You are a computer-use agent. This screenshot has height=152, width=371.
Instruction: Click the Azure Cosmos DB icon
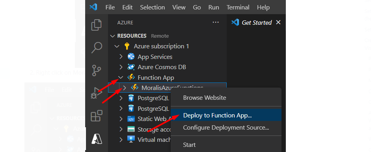pos(131,67)
